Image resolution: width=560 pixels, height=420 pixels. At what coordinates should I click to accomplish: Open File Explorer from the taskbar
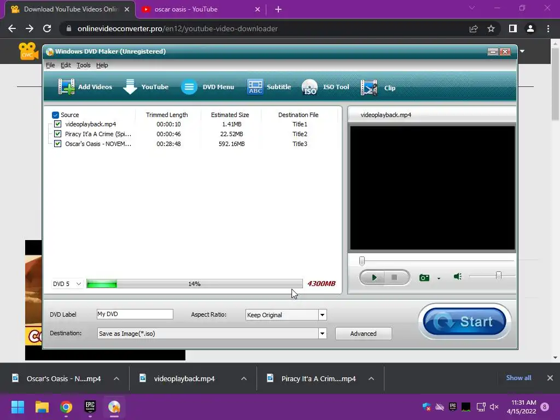tap(42, 407)
